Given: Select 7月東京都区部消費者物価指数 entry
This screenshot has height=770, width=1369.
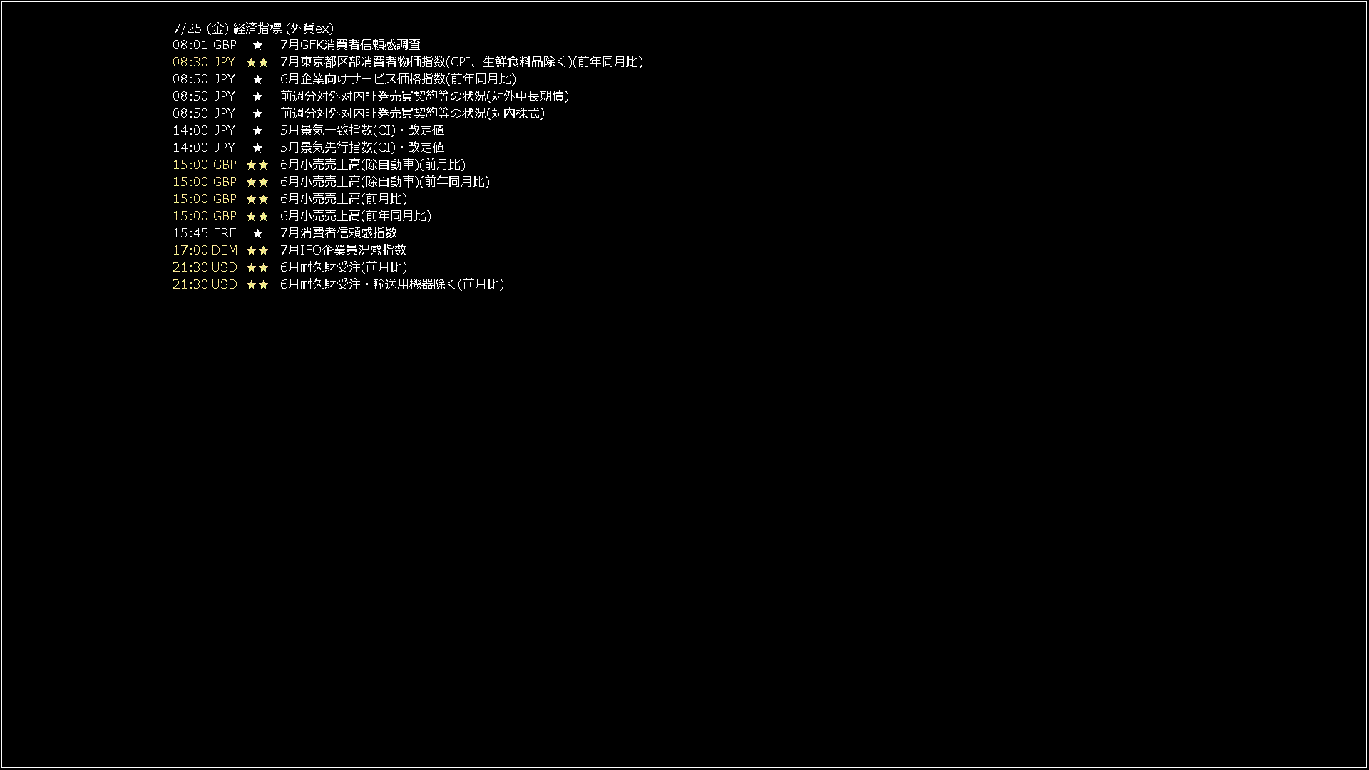Looking at the screenshot, I should pyautogui.click(x=461, y=62).
